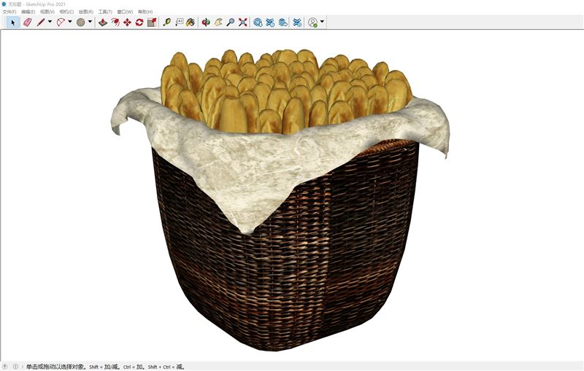Select the Text label tool
Screen dimensions: 584x371
tap(179, 23)
